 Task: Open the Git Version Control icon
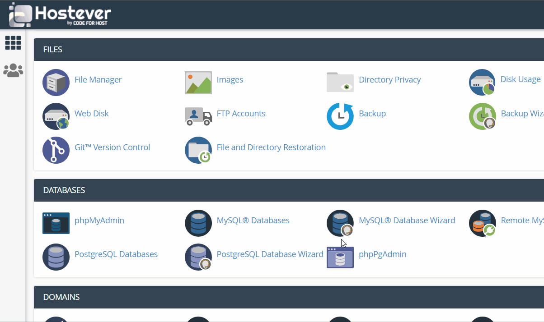(x=56, y=150)
